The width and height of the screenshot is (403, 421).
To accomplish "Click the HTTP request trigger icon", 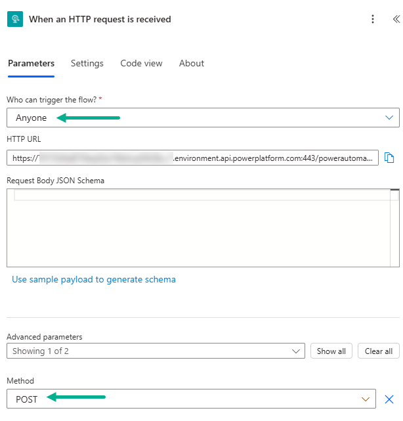I will tap(14, 19).
